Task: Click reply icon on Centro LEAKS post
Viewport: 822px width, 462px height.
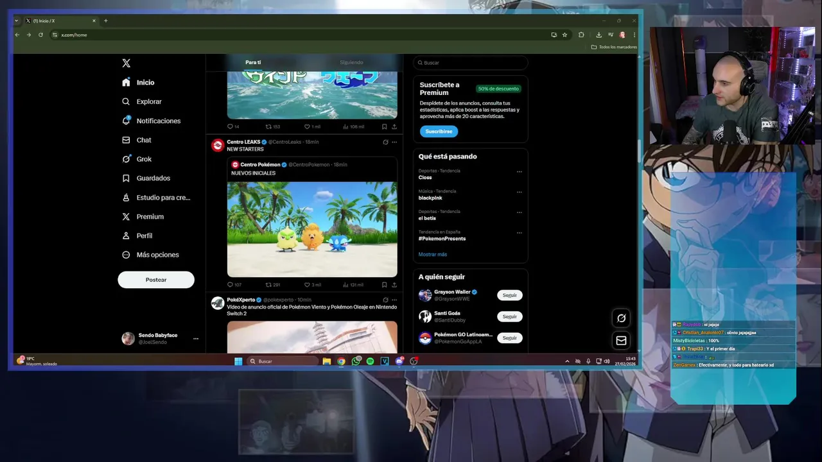Action: (230, 284)
